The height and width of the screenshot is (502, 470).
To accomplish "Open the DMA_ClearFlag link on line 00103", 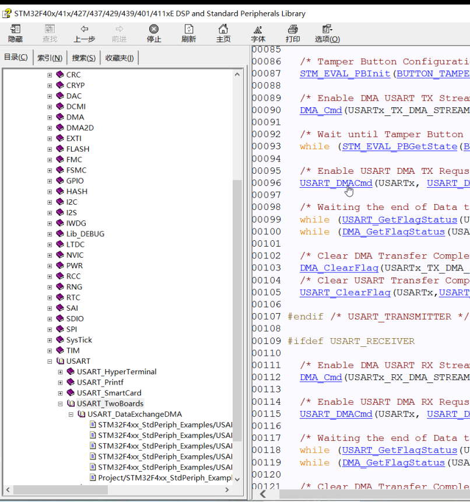I will [x=339, y=268].
